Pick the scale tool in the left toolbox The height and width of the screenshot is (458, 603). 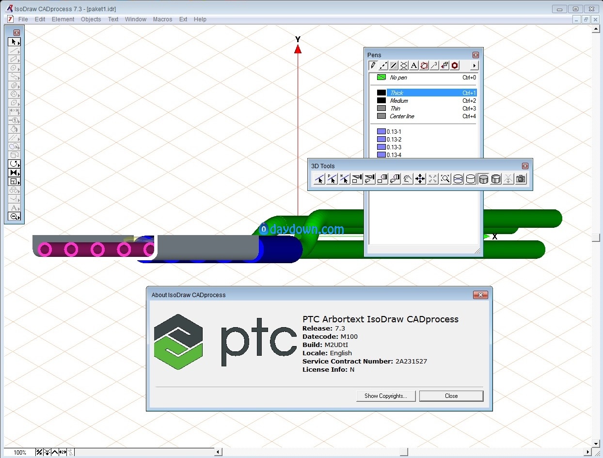15,181
